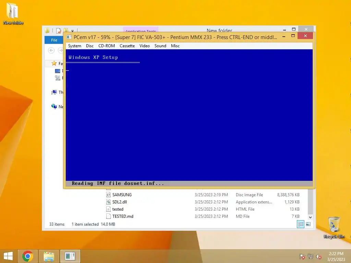The width and height of the screenshot is (351, 263).
Task: Open the taskbar clock showing 2:22 PM
Action: (336, 256)
